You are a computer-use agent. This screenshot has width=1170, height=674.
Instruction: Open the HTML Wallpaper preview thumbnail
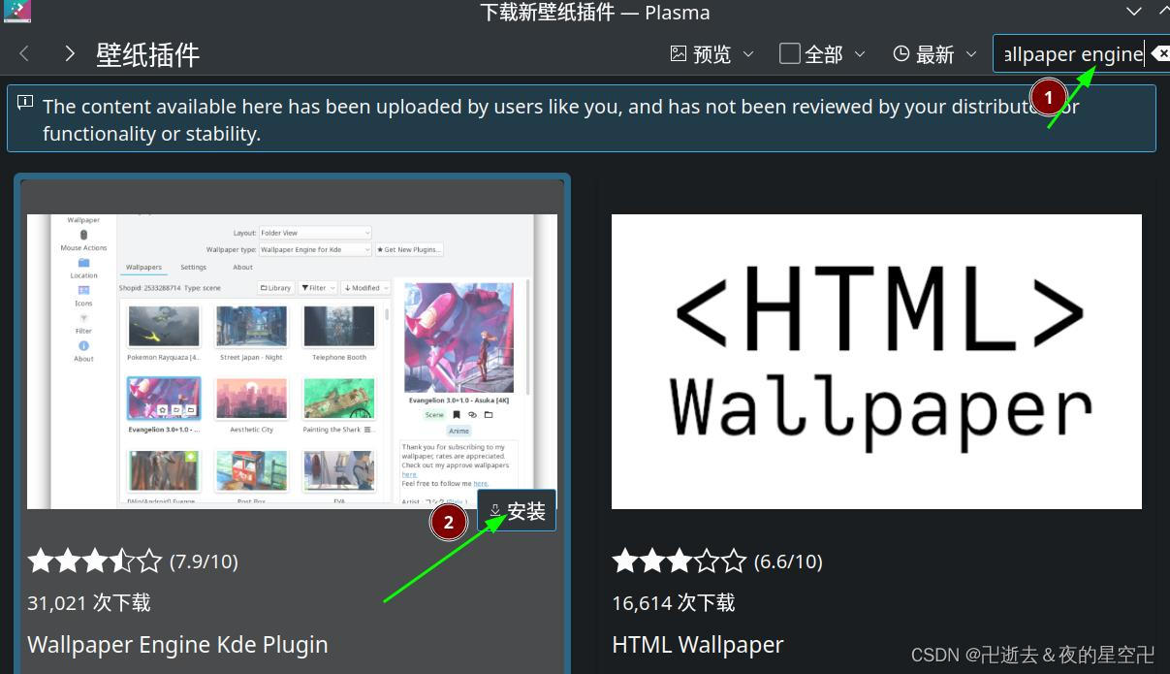pyautogui.click(x=876, y=362)
